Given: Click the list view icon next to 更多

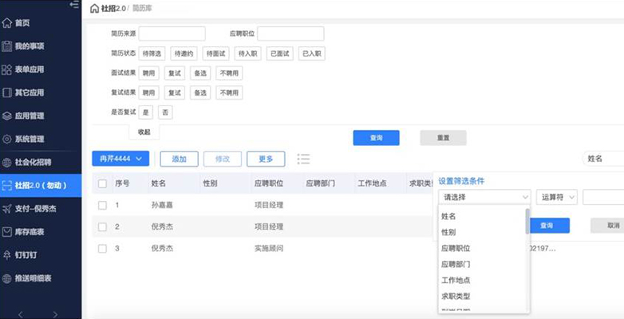Looking at the screenshot, I should pos(303,159).
